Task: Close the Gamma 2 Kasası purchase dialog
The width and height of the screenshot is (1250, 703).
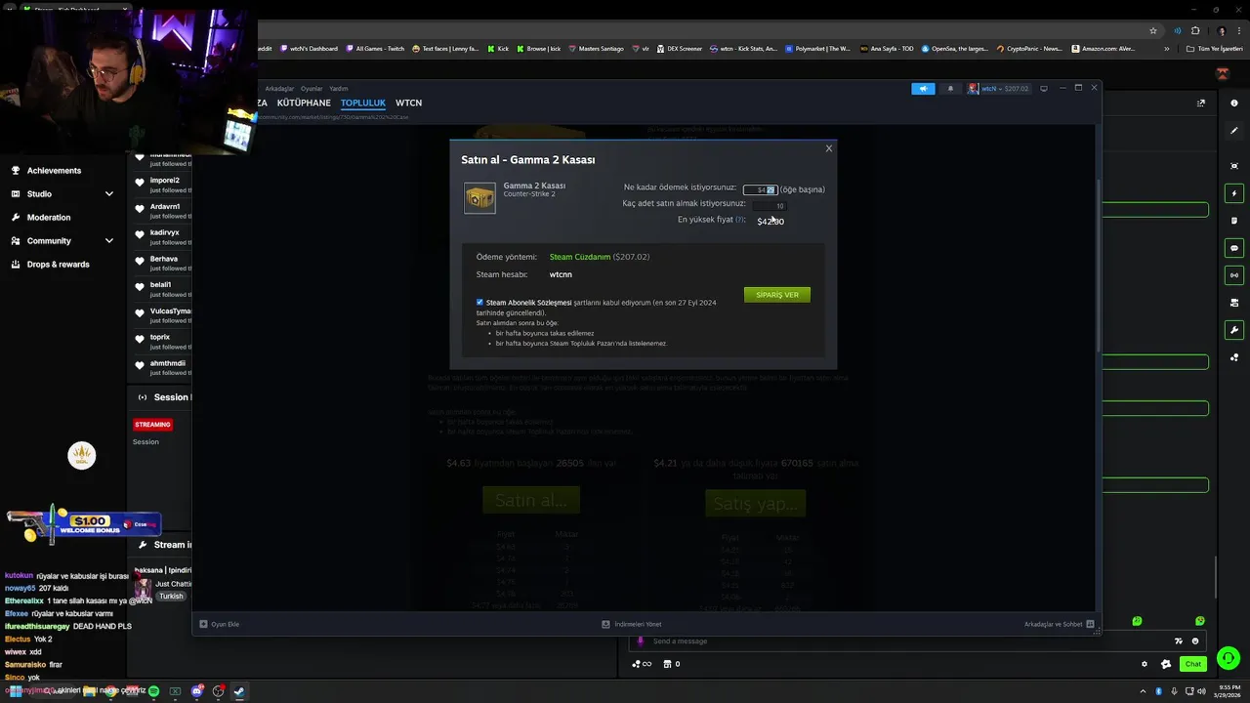Action: (x=829, y=148)
